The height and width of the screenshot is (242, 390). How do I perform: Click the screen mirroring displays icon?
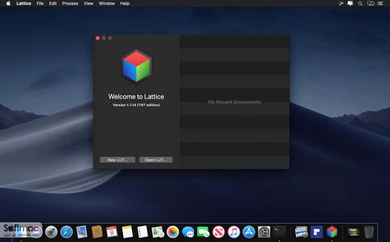coord(371,4)
